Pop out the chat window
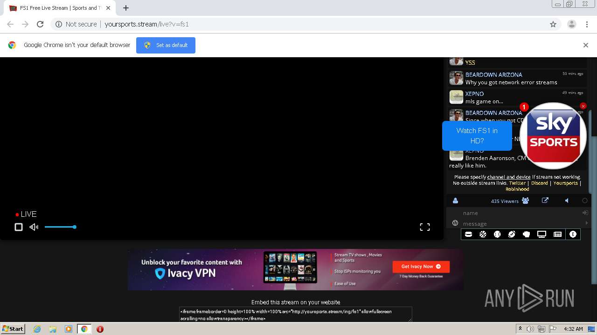Image resolution: width=597 pixels, height=335 pixels. coord(545,201)
